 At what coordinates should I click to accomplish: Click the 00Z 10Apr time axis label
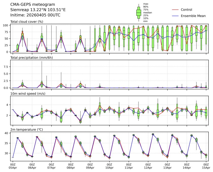tap(109, 166)
